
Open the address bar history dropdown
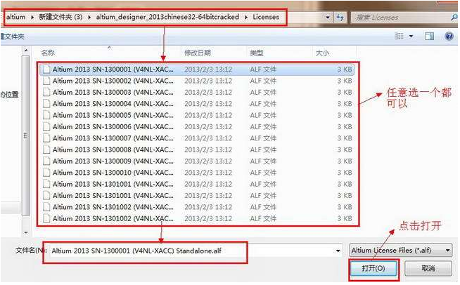tap(328, 18)
